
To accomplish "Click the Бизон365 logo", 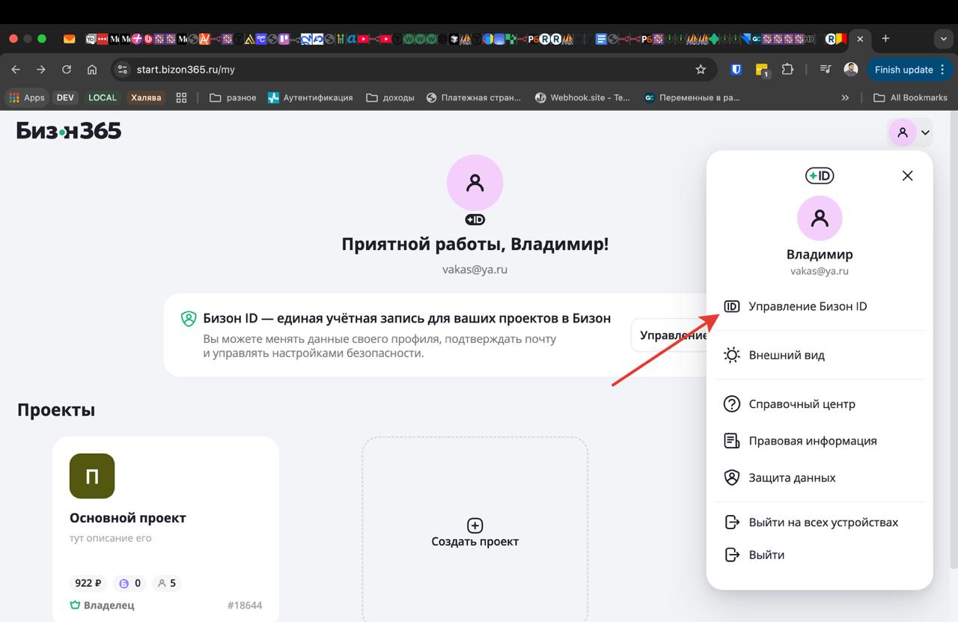I will (x=69, y=131).
